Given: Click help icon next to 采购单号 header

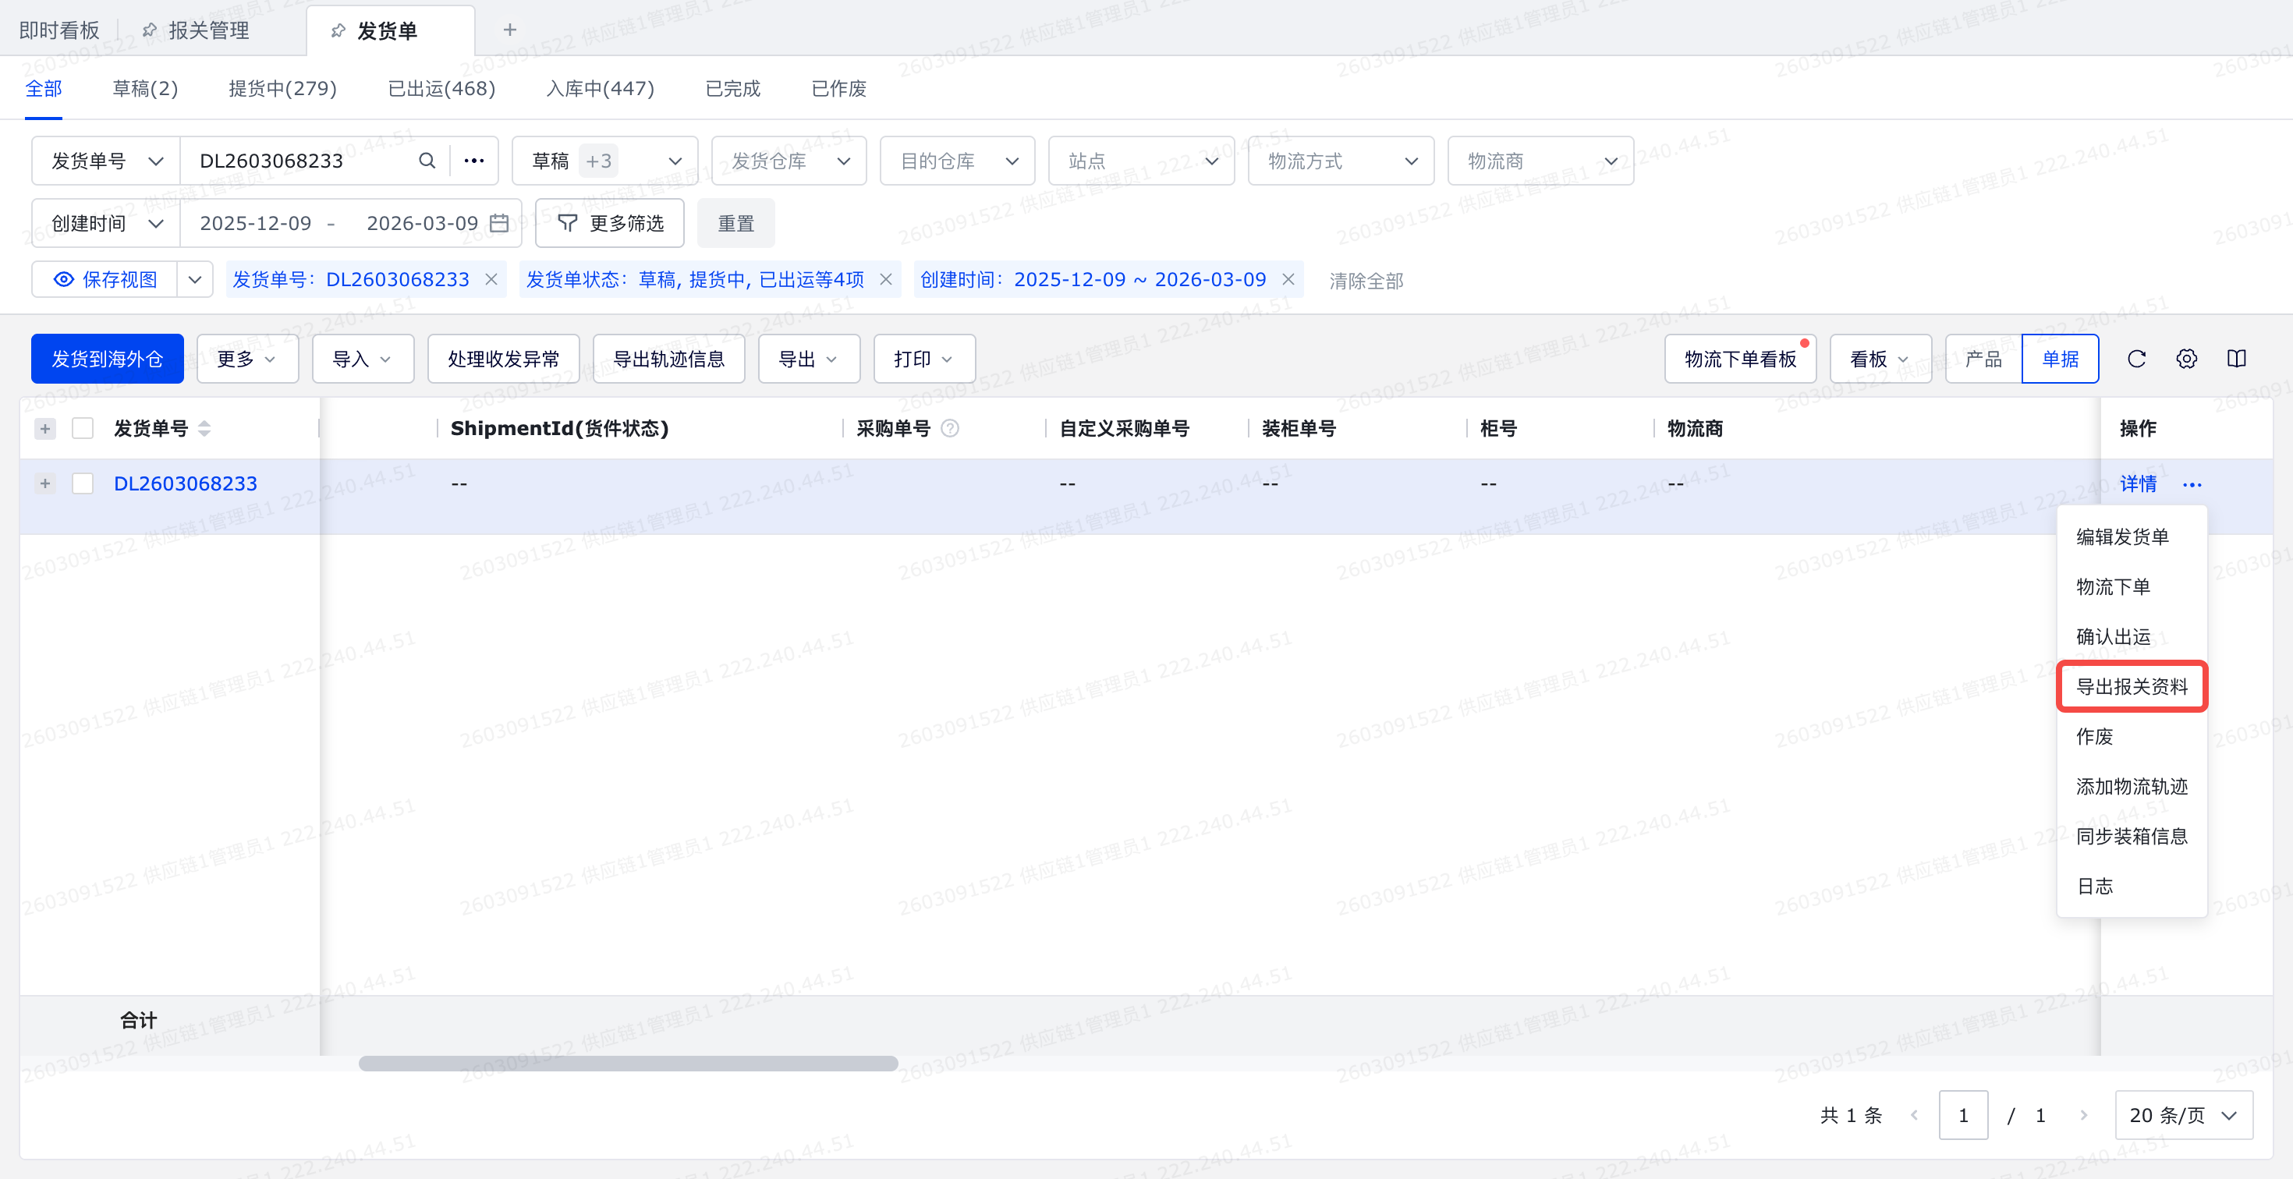Looking at the screenshot, I should pos(950,429).
